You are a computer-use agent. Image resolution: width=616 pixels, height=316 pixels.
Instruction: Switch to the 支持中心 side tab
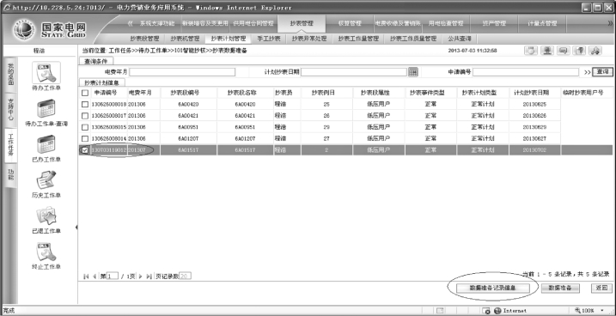click(x=10, y=109)
